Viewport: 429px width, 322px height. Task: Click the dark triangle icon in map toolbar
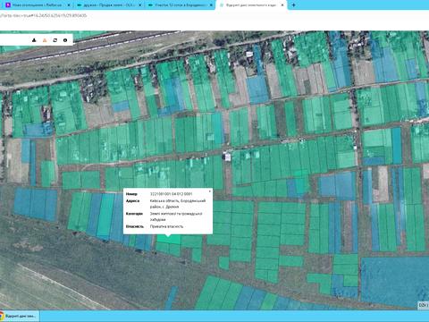(34, 40)
